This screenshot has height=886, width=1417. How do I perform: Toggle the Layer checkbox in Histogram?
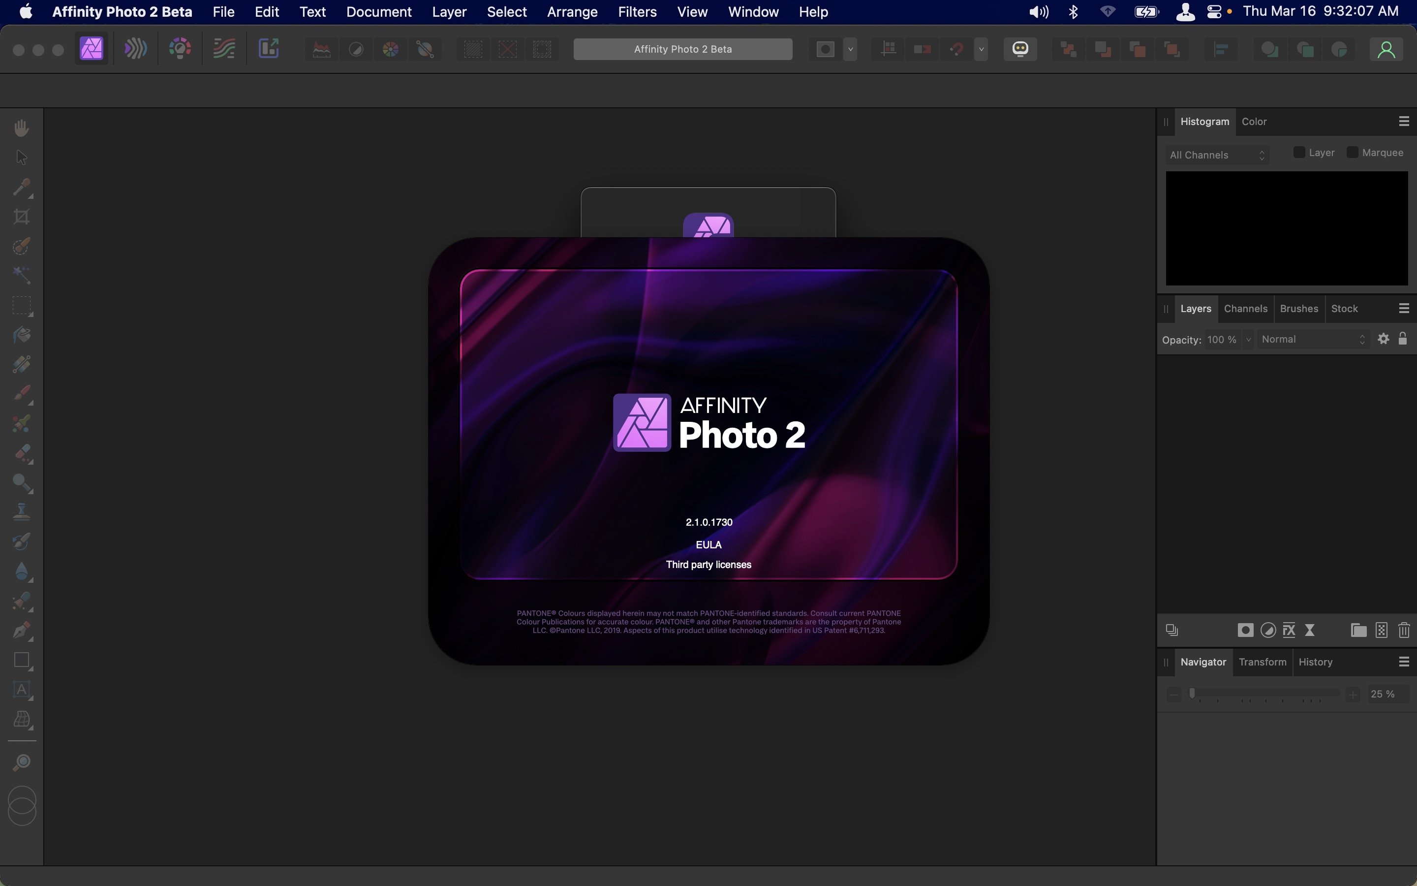pos(1299,153)
